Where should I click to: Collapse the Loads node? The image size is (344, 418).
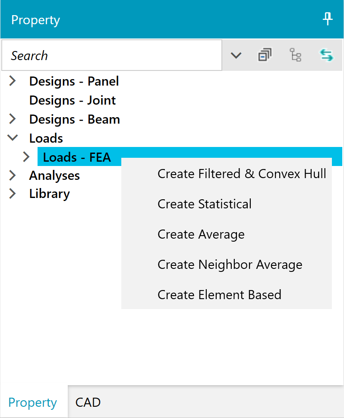(12, 138)
